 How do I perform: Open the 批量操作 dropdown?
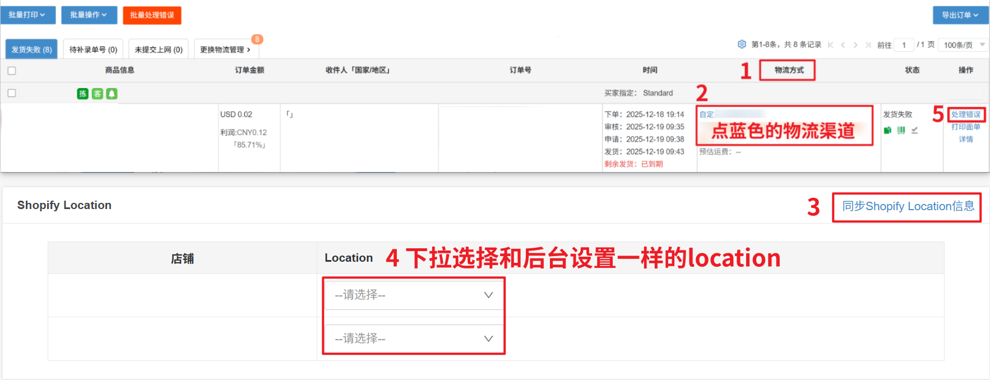(x=89, y=15)
